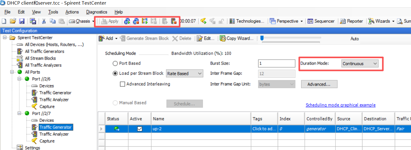Open the Duration Mode Continuous dropdown
The height and width of the screenshot is (150, 411).
click(x=360, y=63)
